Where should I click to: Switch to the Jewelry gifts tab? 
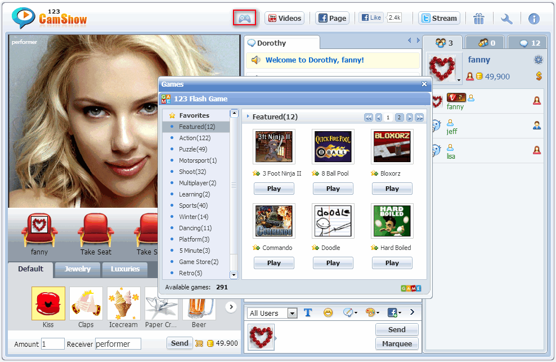click(78, 269)
